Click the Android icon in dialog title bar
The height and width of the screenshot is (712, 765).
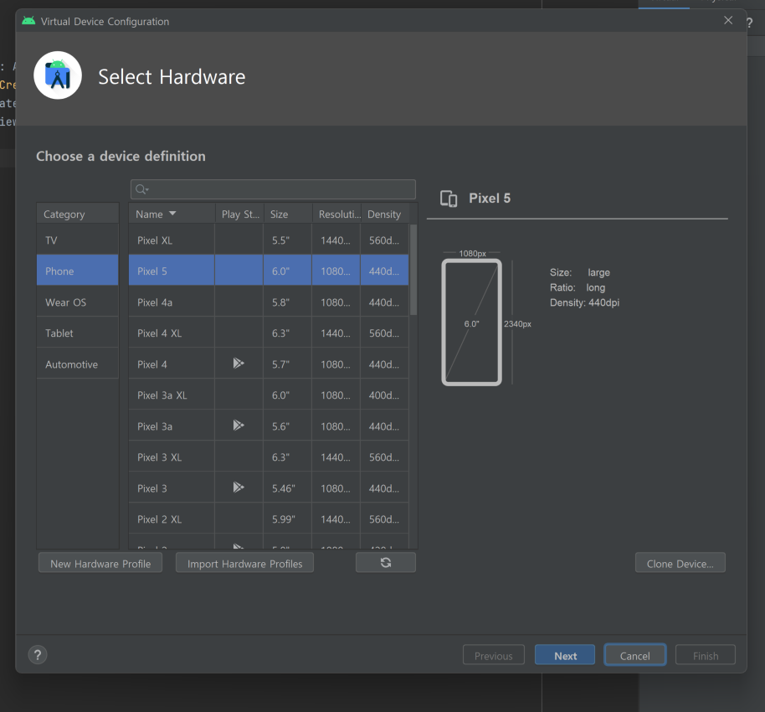click(x=28, y=21)
